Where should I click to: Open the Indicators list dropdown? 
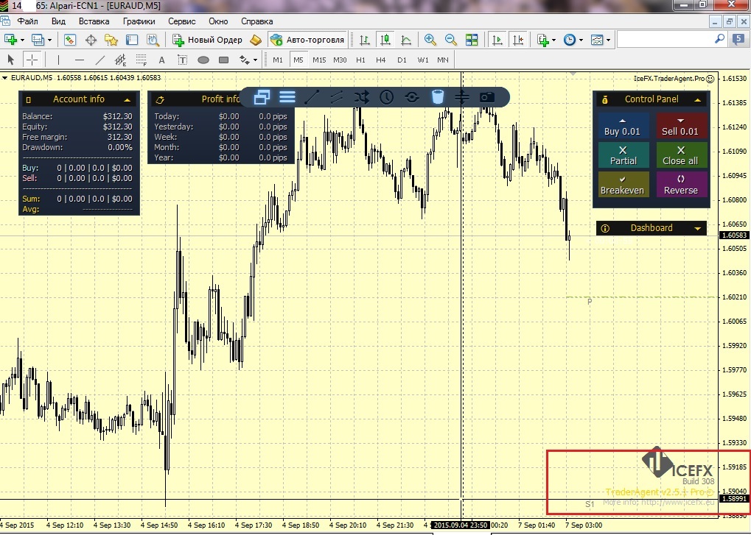[x=553, y=40]
